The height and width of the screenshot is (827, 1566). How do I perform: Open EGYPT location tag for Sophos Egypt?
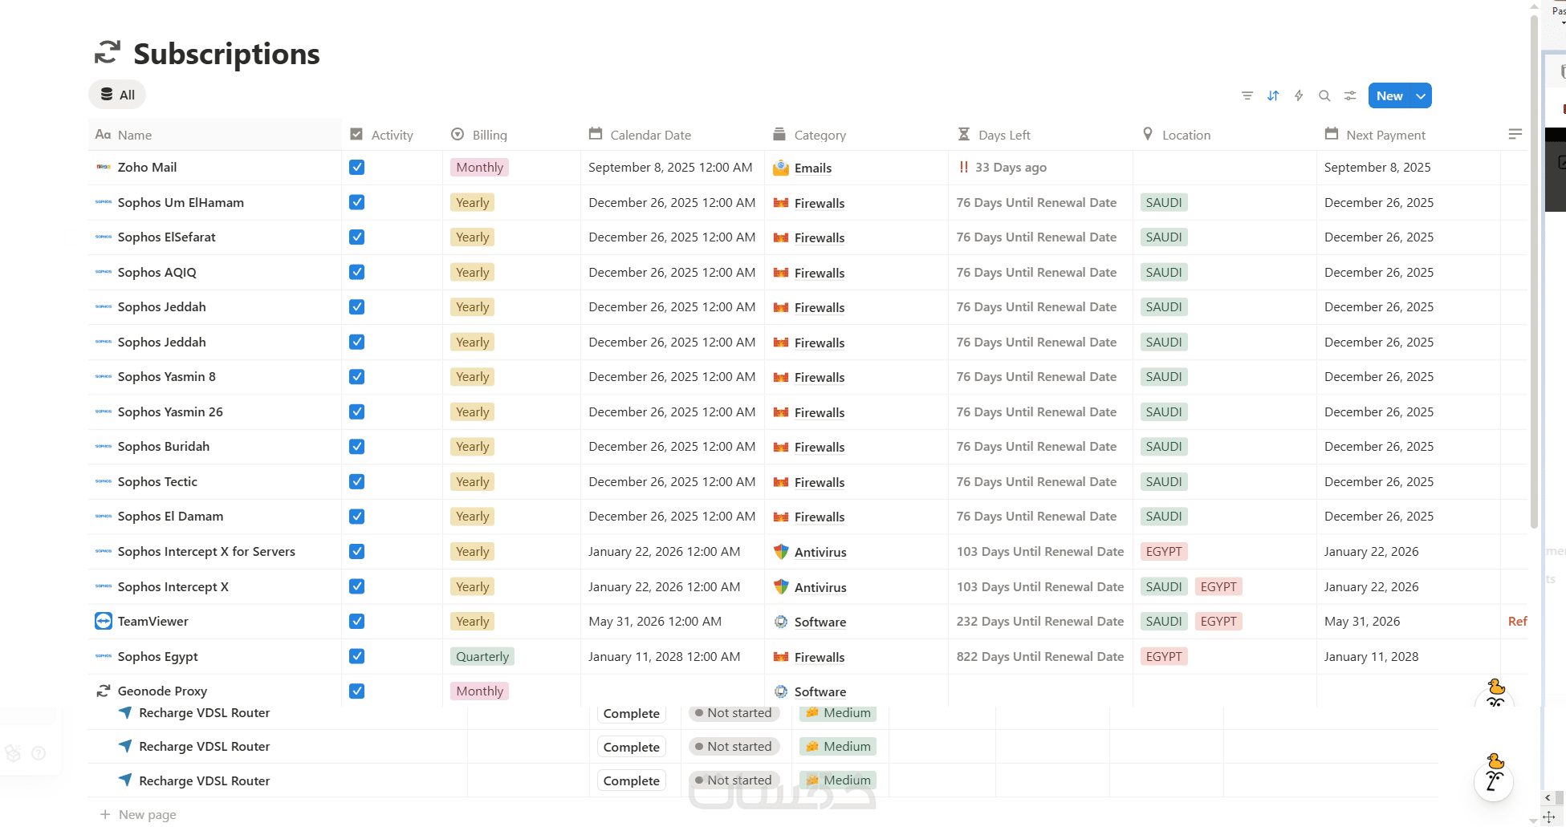coord(1164,656)
